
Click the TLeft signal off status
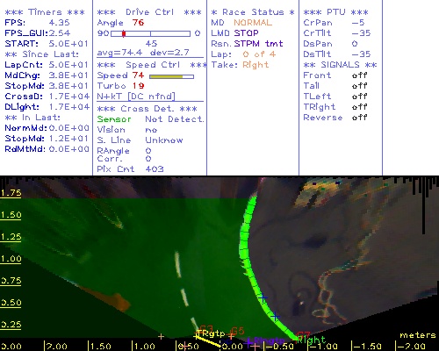click(359, 97)
